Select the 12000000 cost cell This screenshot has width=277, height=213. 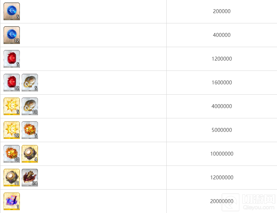coord(222,178)
